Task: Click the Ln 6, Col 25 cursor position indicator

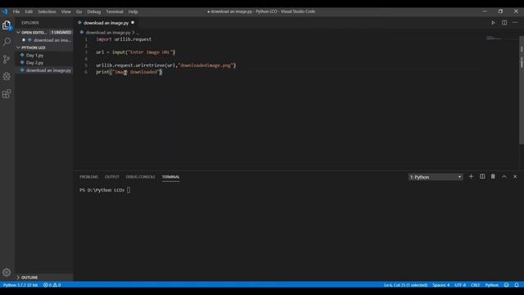Action: (405, 285)
